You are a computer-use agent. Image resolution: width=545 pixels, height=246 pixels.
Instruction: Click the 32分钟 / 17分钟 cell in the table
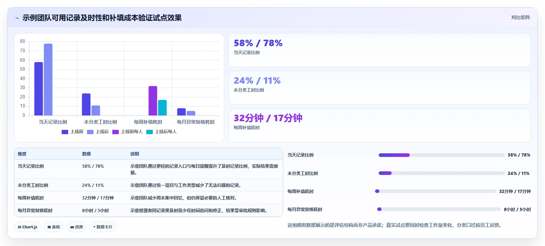(x=98, y=198)
